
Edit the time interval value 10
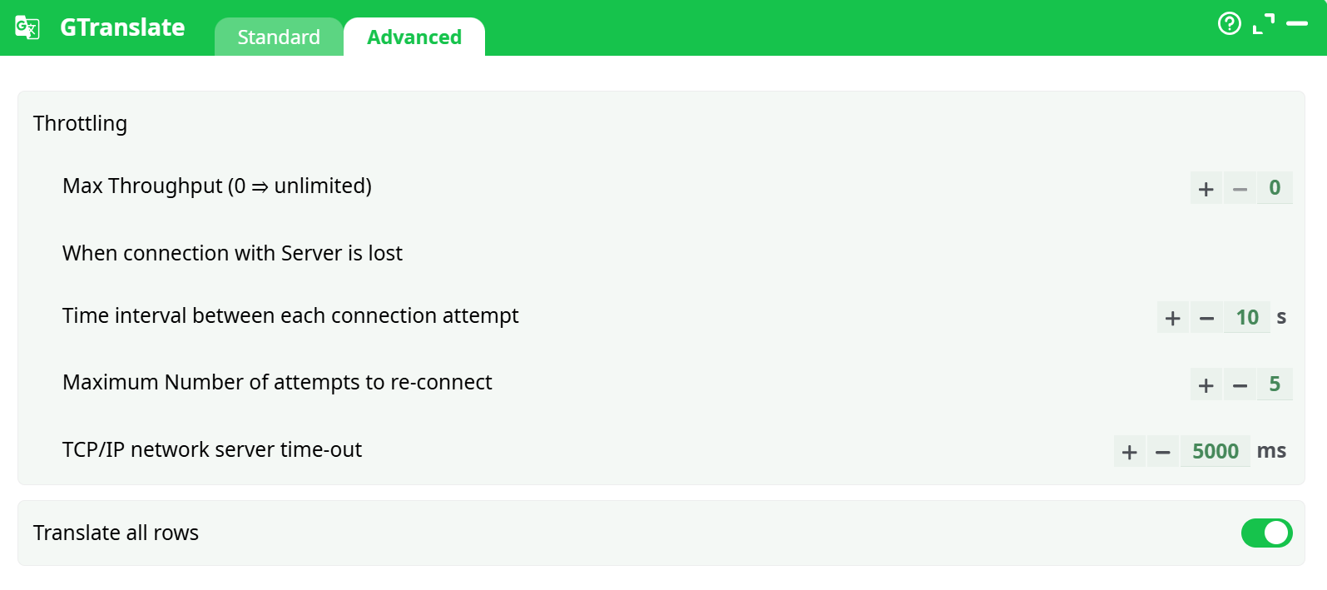coord(1246,317)
